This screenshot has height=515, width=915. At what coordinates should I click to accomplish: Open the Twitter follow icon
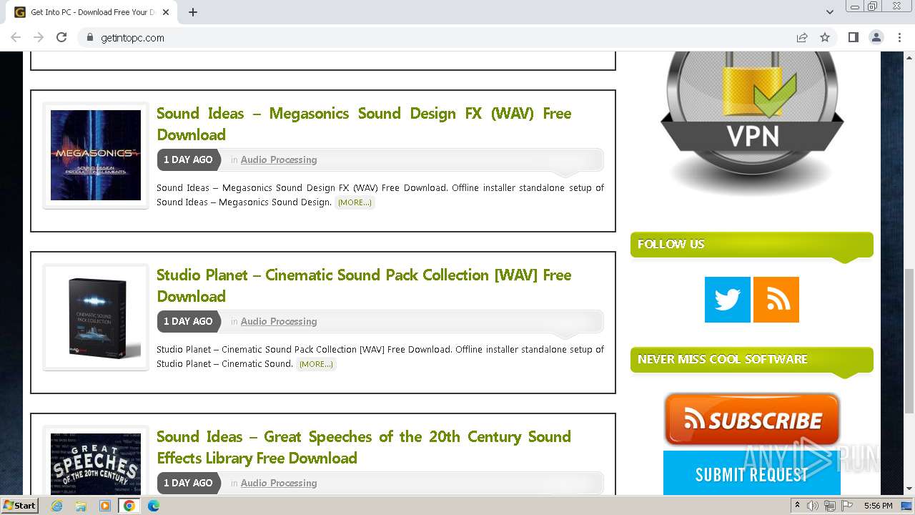(728, 300)
